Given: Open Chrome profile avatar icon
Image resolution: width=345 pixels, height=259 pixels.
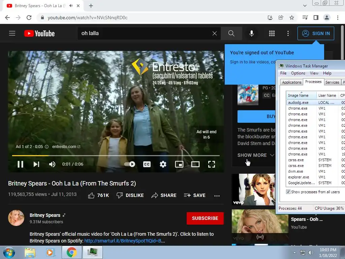Looking at the screenshot, I should 327,18.
